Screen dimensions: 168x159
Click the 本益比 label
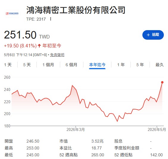tap(66, 148)
